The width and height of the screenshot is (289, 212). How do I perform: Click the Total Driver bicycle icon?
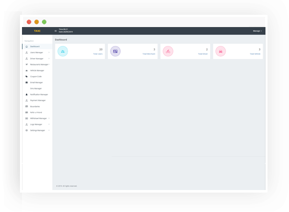168,51
